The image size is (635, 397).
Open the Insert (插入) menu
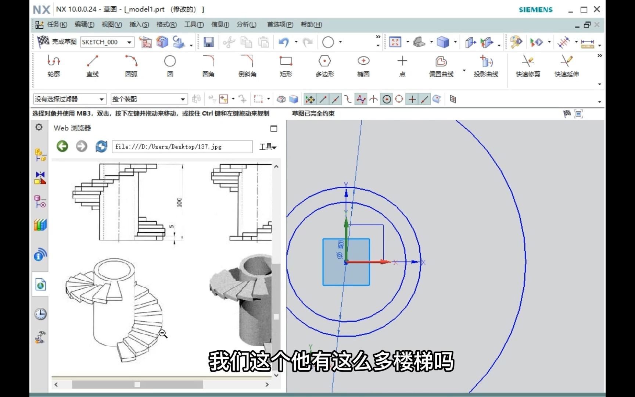[x=139, y=25]
